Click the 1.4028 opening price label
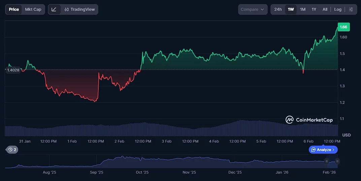The width and height of the screenshot is (361, 181). point(13,70)
